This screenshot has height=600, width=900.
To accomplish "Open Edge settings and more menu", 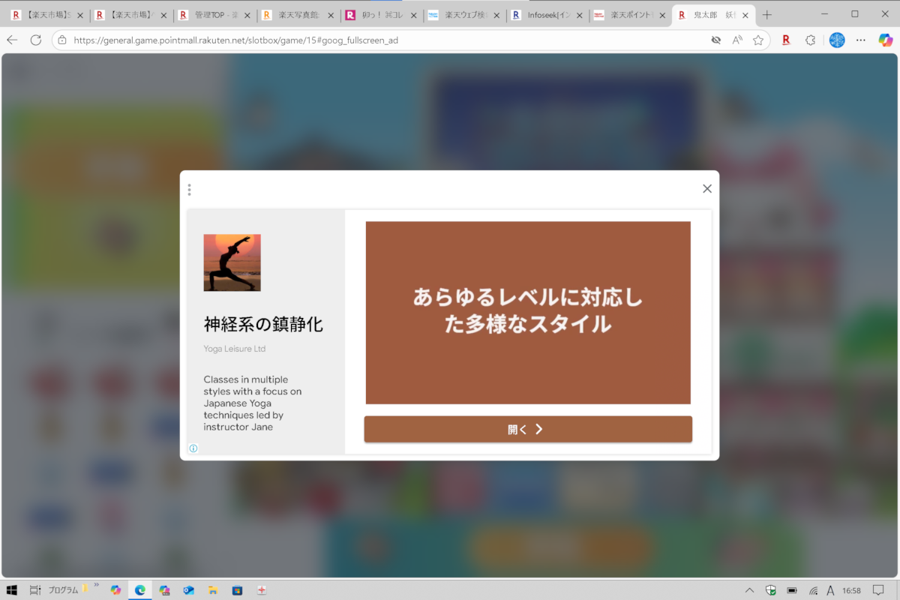I will click(861, 40).
